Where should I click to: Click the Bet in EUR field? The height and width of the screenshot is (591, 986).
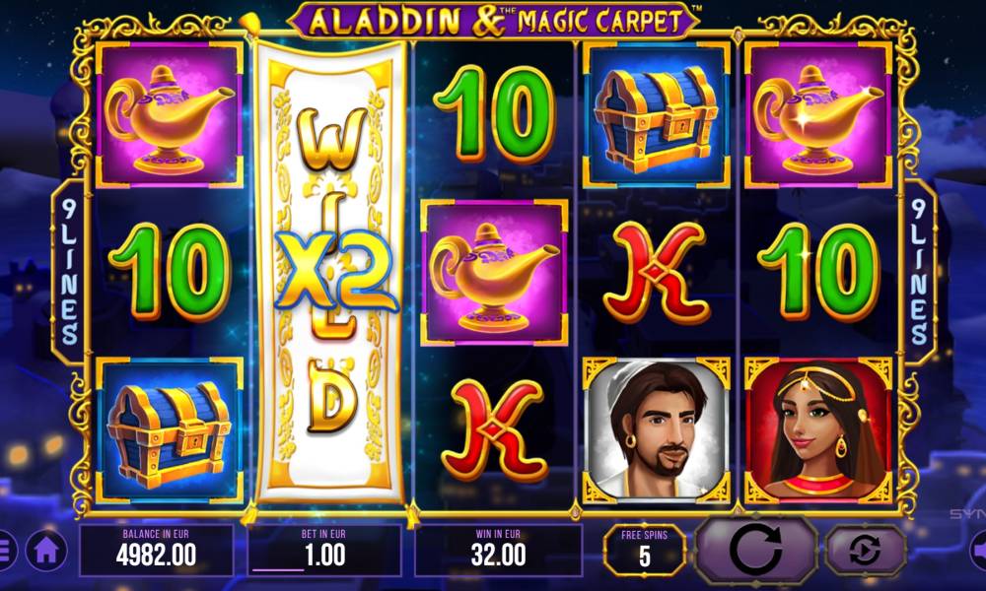pos(323,551)
